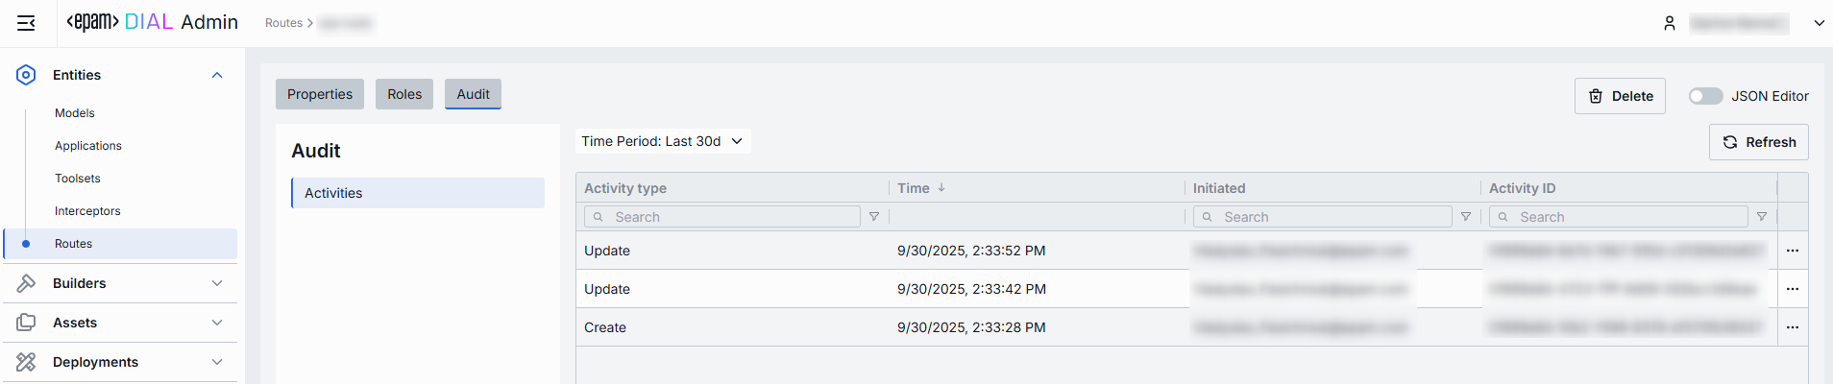Expand the Builders section

tap(217, 283)
